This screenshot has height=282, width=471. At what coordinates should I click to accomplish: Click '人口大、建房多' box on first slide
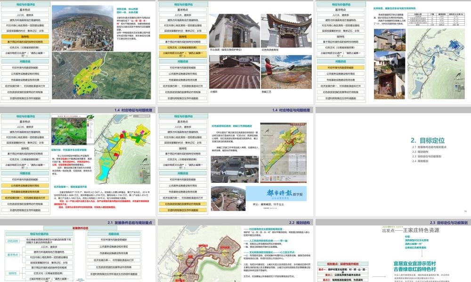click(x=25, y=15)
